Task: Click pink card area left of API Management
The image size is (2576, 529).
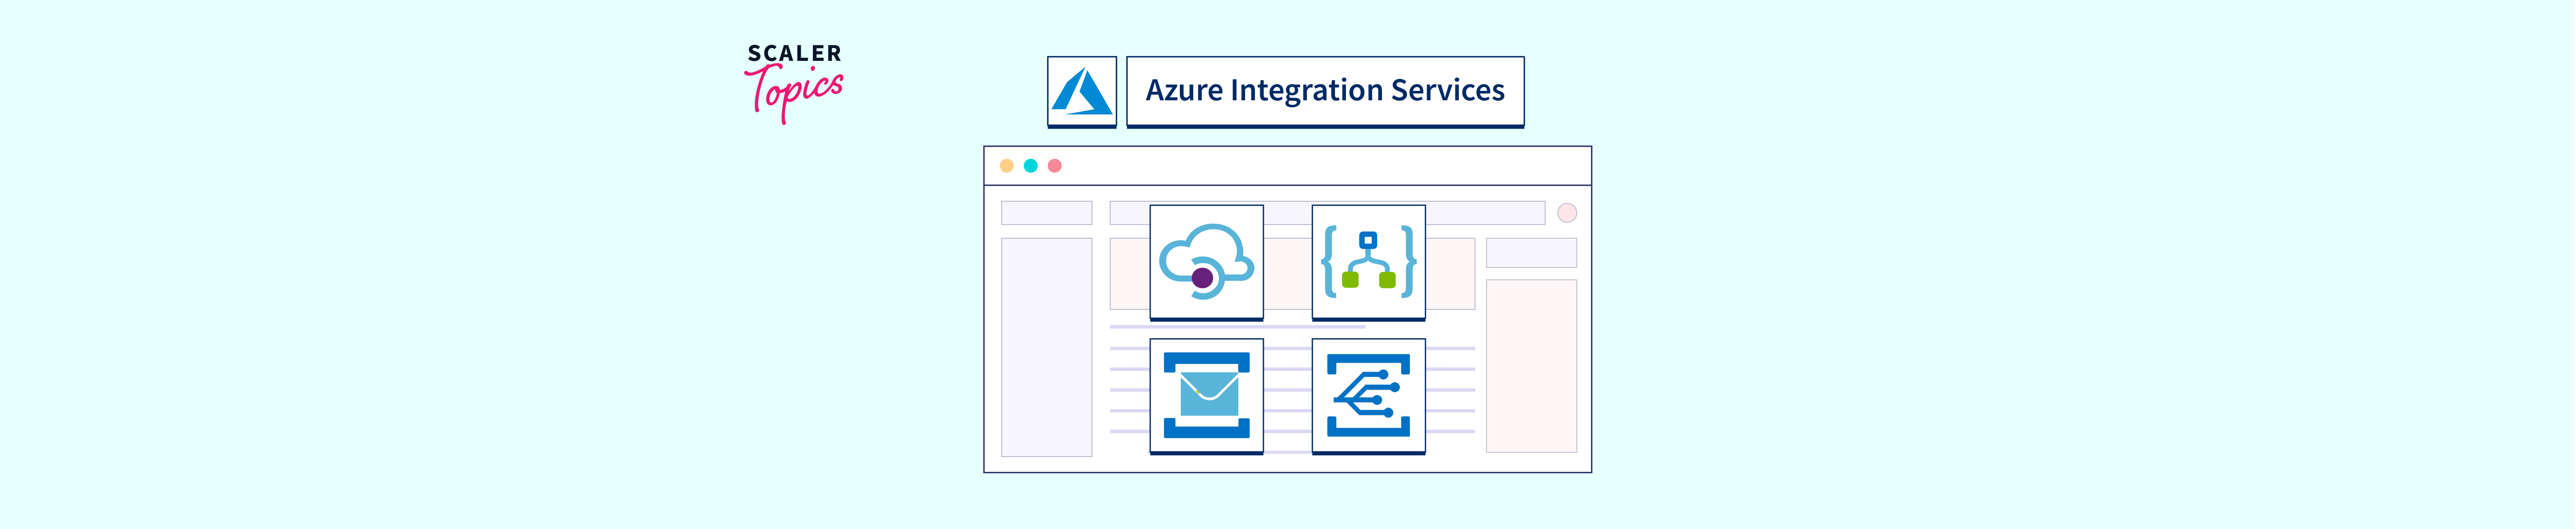Action: 1129,274
